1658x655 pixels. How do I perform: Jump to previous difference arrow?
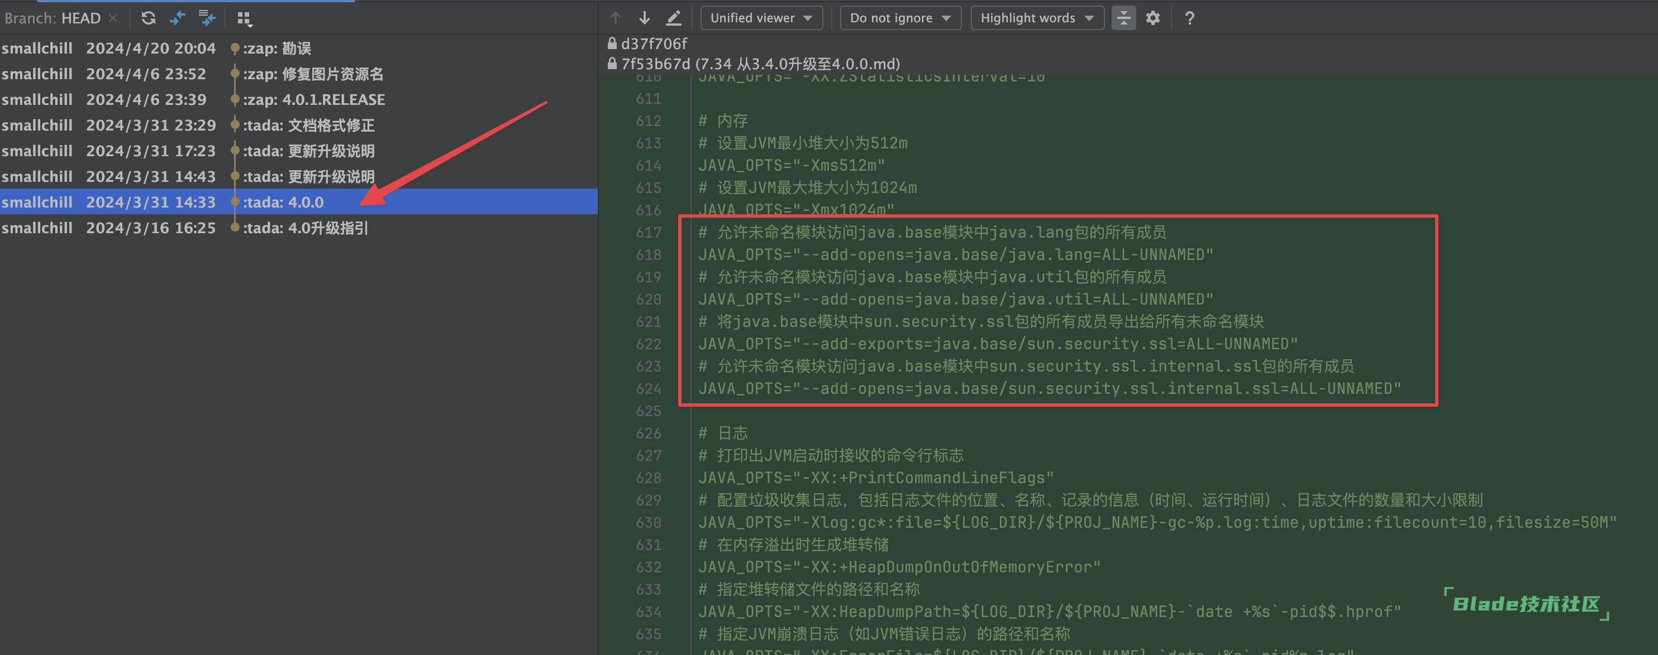point(615,18)
